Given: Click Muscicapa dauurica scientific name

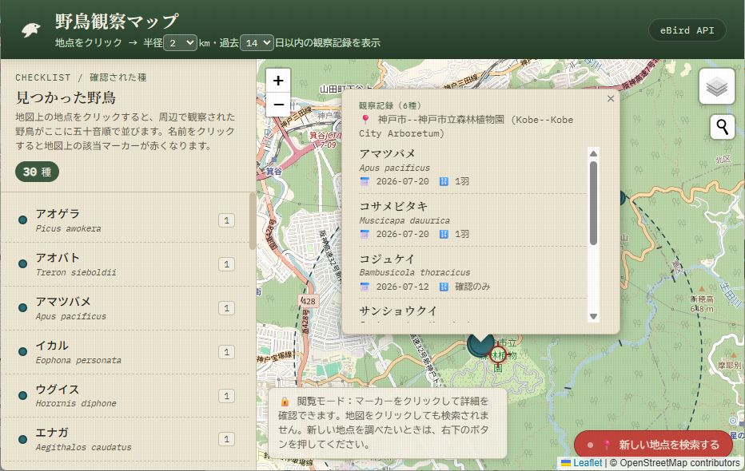Looking at the screenshot, I should (404, 220).
